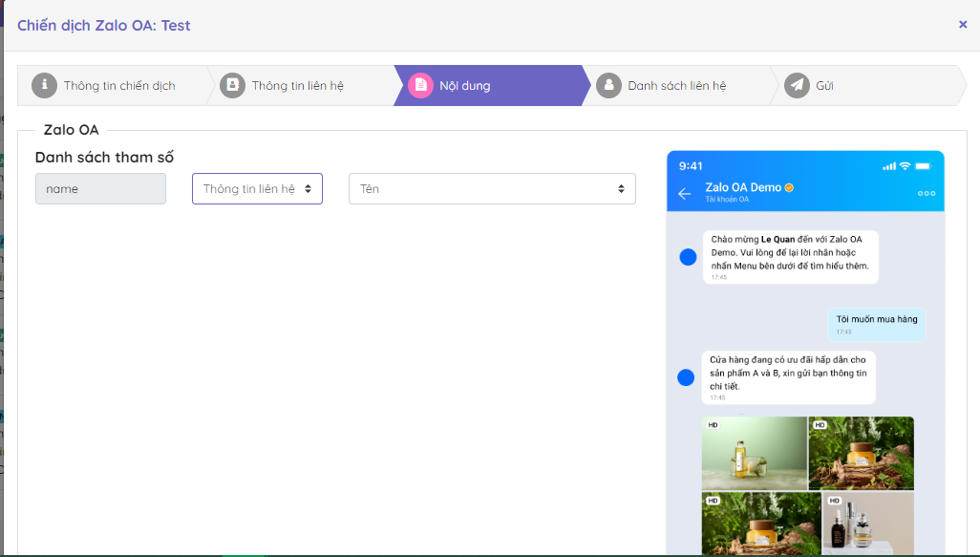Click the blue avatar beside the promotion message

tap(686, 377)
